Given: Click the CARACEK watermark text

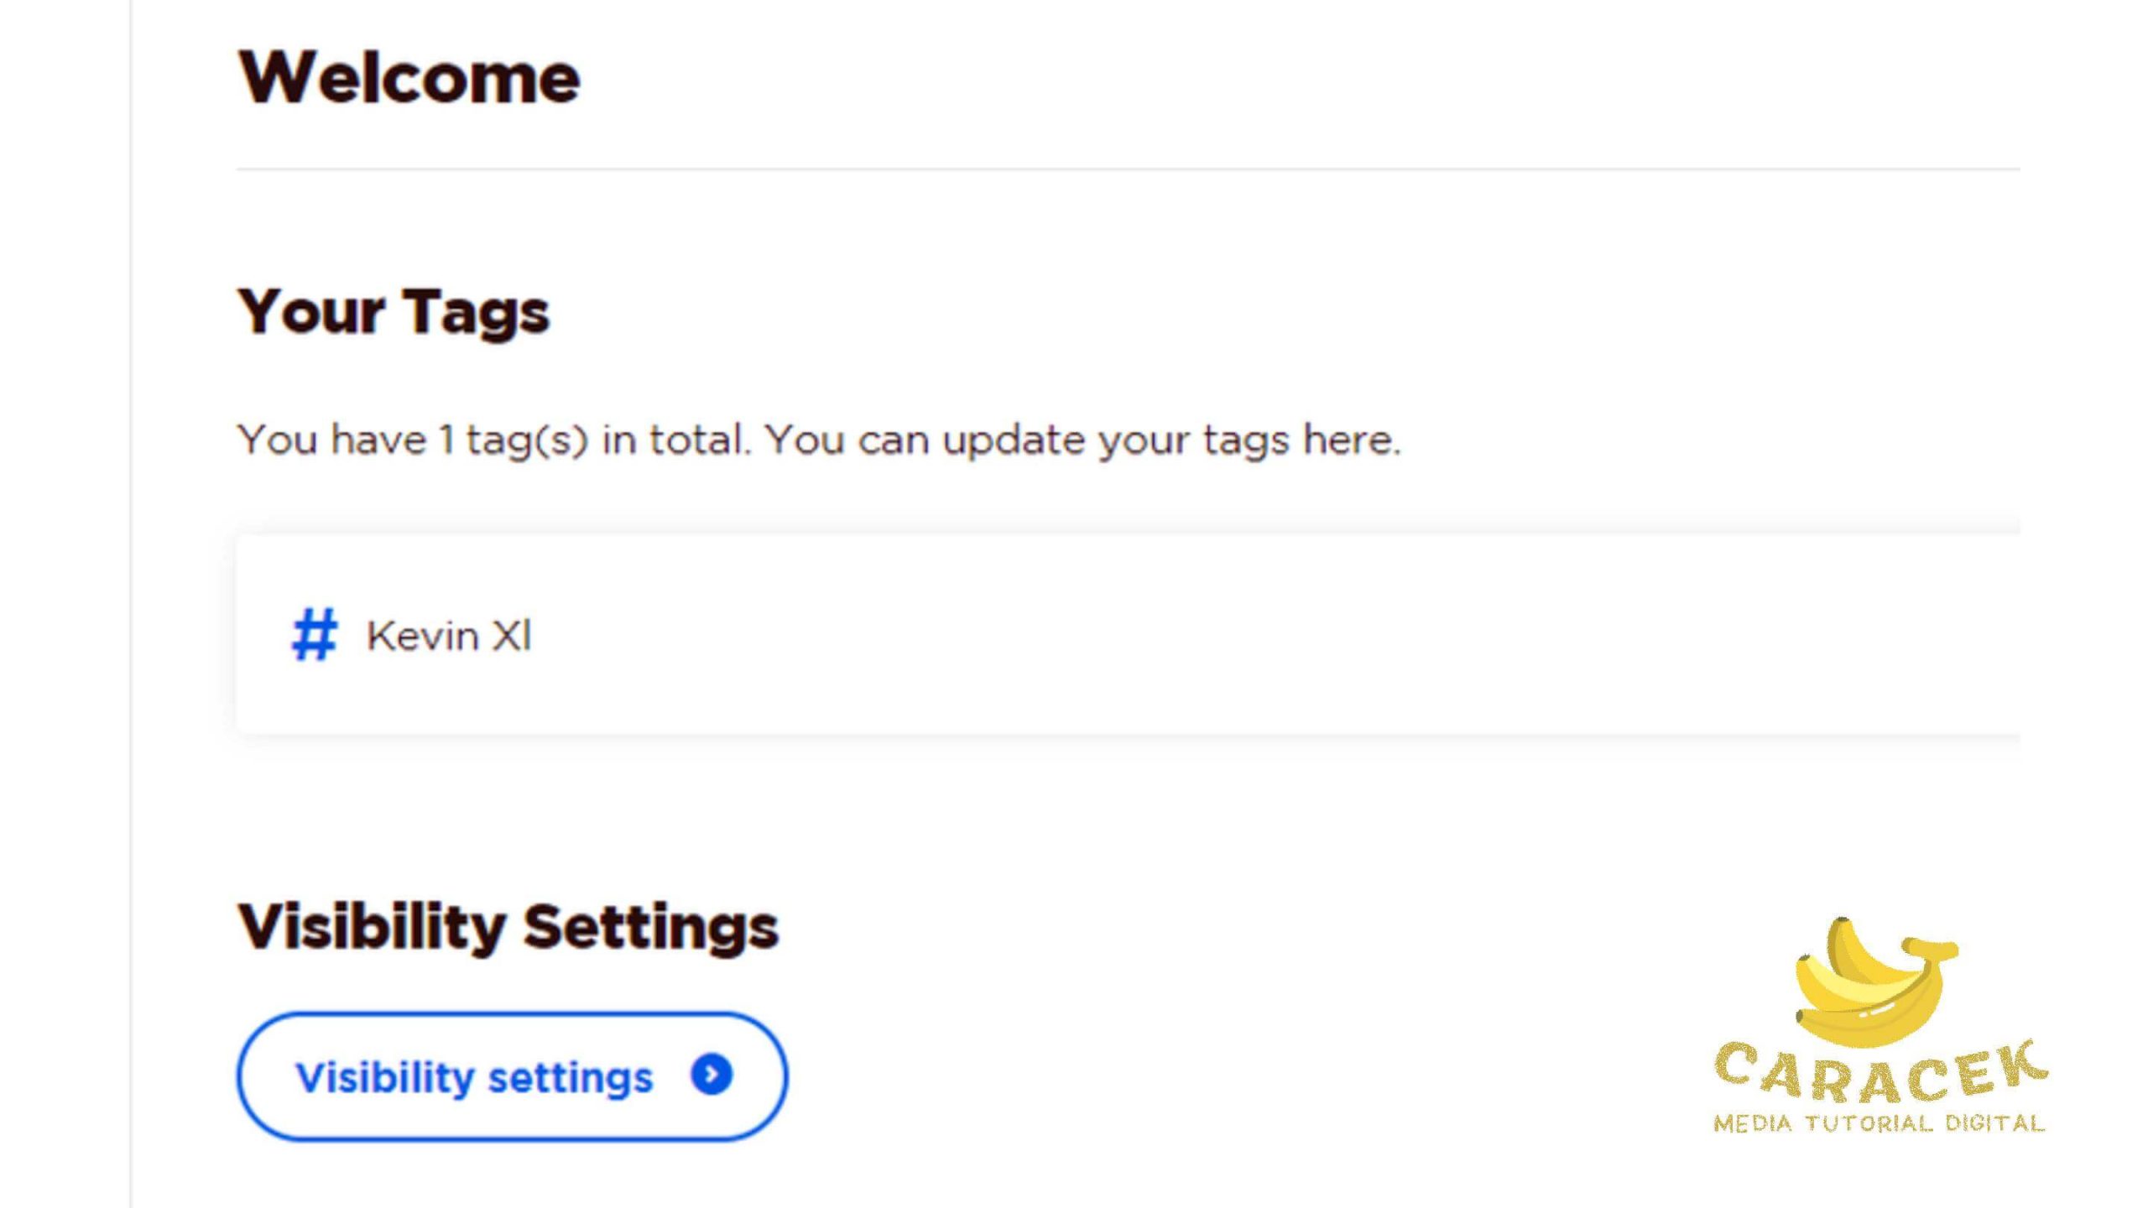Looking at the screenshot, I should pyautogui.click(x=1879, y=1074).
